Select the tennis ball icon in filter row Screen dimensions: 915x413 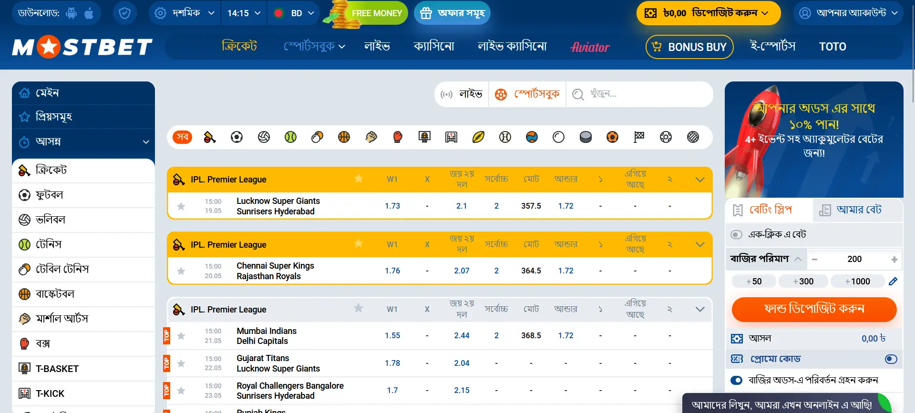coord(290,137)
